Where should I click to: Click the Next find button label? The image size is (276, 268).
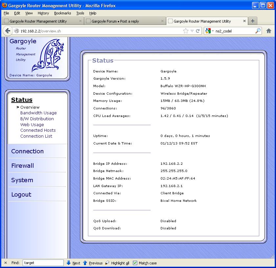pyautogui.click(x=76, y=263)
